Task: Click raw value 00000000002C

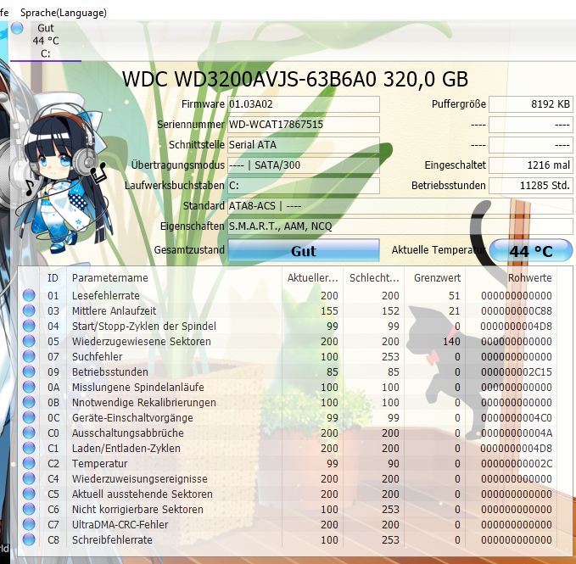Action: 517,464
